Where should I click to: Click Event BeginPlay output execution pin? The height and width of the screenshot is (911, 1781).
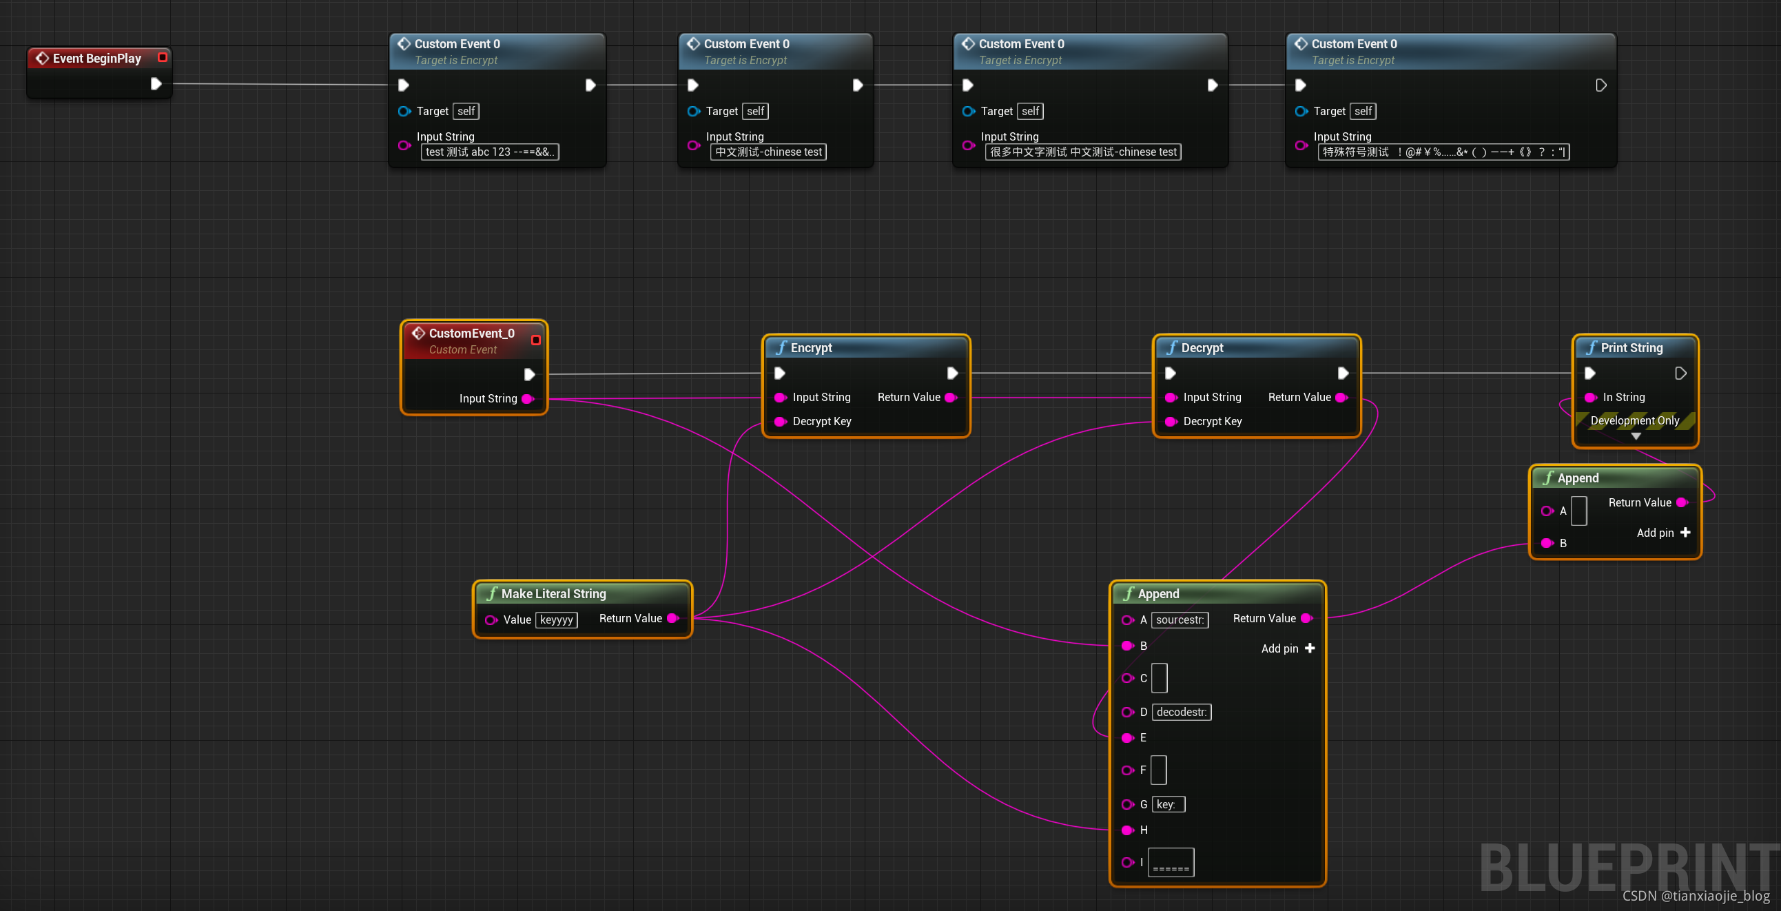pos(156,83)
